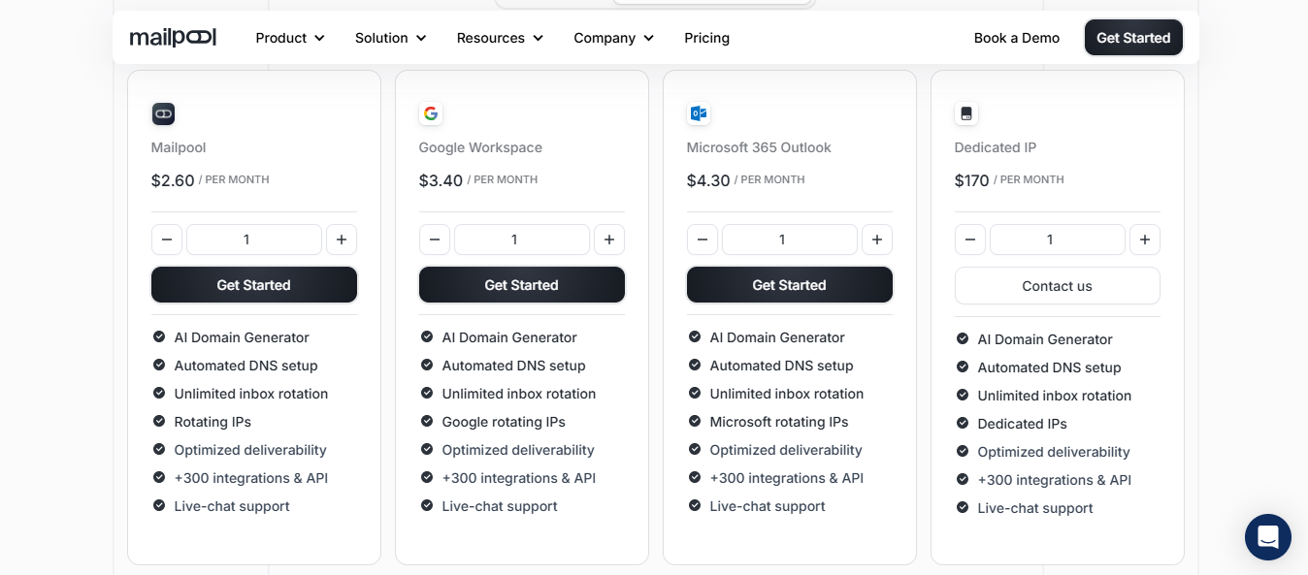Viewport: 1308px width, 575px height.
Task: Decrease quantity for the Mailpool plan
Action: 167,240
